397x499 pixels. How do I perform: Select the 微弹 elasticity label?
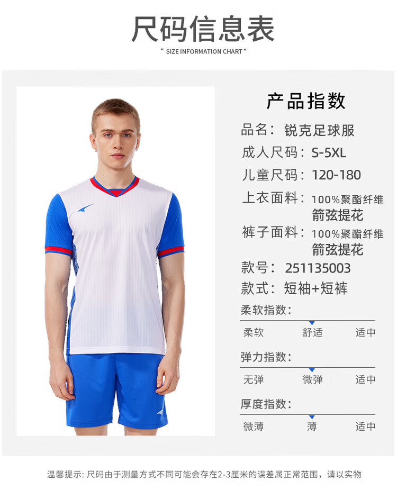click(x=312, y=379)
